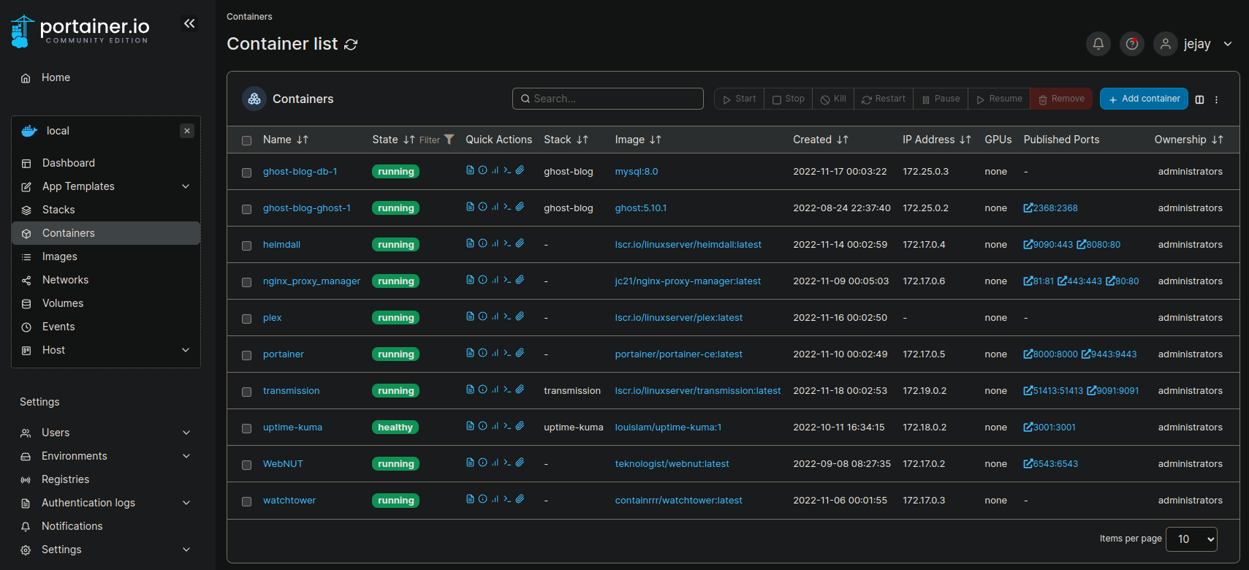Open stats icon for heimdall container

click(x=495, y=243)
